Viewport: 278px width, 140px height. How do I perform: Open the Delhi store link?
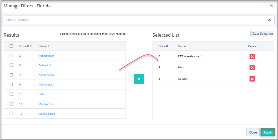[x=42, y=94]
